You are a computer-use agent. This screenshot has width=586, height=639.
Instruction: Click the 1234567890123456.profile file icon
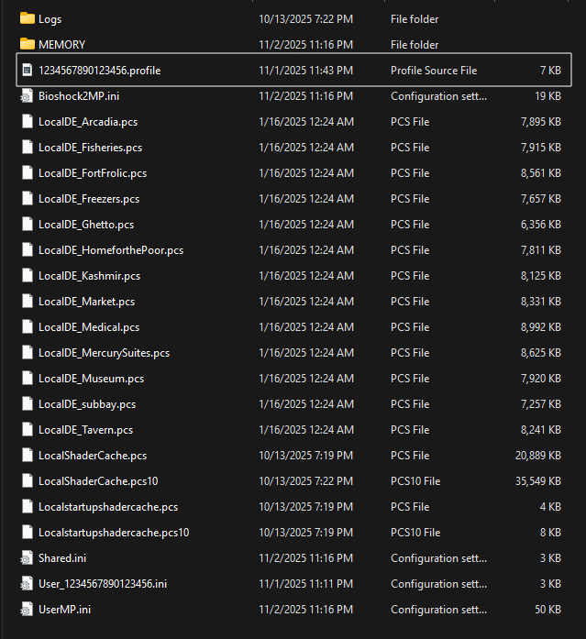coord(27,70)
